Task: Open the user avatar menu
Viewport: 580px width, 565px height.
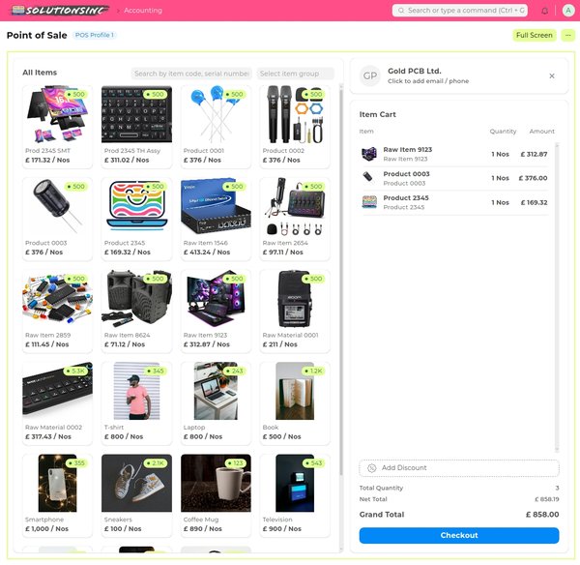Action: (567, 11)
